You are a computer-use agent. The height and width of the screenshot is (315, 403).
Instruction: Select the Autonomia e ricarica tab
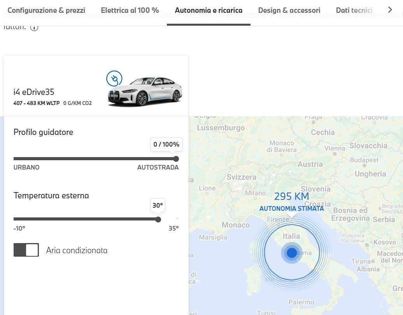[x=209, y=10]
